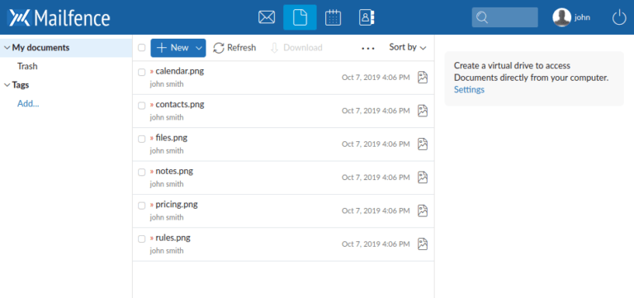This screenshot has height=298, width=634.
Task: Click john smith owner under notes.png
Action: (167, 184)
